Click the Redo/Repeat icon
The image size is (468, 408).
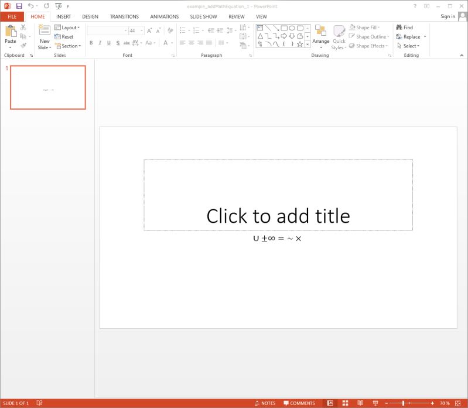coord(46,6)
